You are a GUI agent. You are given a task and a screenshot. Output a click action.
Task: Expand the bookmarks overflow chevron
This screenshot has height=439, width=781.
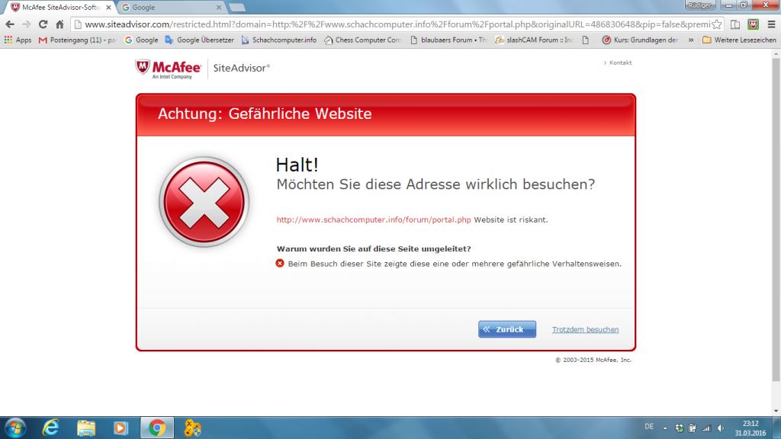[x=691, y=40]
